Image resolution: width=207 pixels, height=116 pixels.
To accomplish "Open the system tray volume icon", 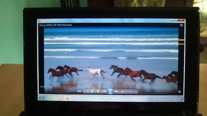I will pos(169,99).
